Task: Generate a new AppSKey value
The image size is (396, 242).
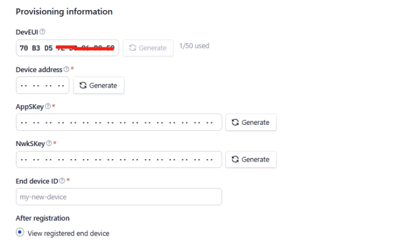Action: (251, 122)
